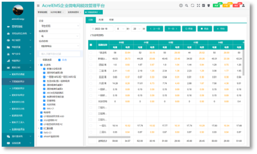Click the red alert badge in the header
The width and height of the screenshot is (257, 154).
(236, 6)
